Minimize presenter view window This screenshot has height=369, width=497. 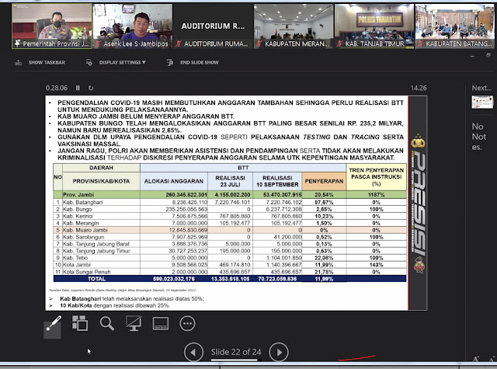(x=472, y=56)
